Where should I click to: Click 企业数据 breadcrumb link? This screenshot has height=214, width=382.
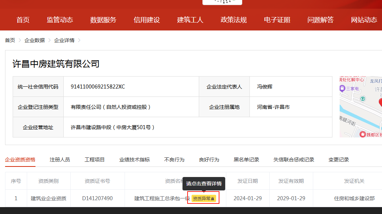click(x=34, y=40)
